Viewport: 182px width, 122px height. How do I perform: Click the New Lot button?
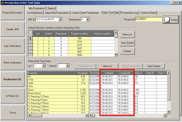pyautogui.click(x=127, y=34)
